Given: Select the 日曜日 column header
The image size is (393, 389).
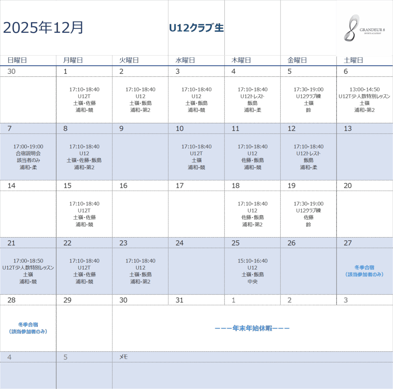Looking at the screenshot, I should (18, 60).
